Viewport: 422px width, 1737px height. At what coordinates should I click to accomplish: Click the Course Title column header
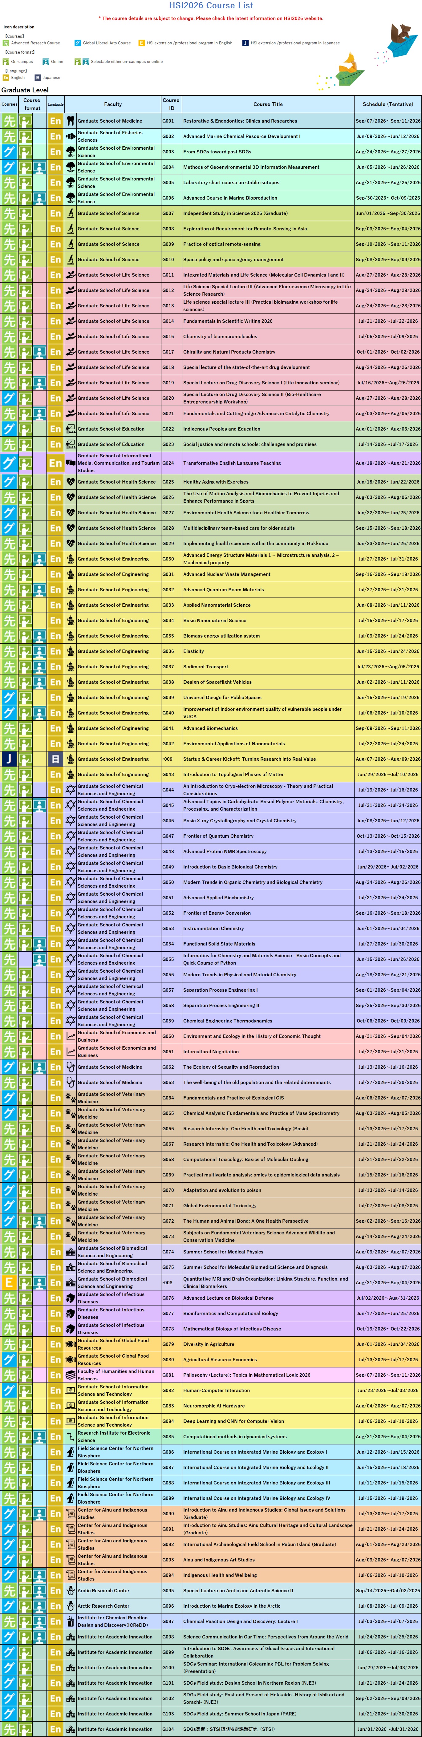pyautogui.click(x=268, y=104)
